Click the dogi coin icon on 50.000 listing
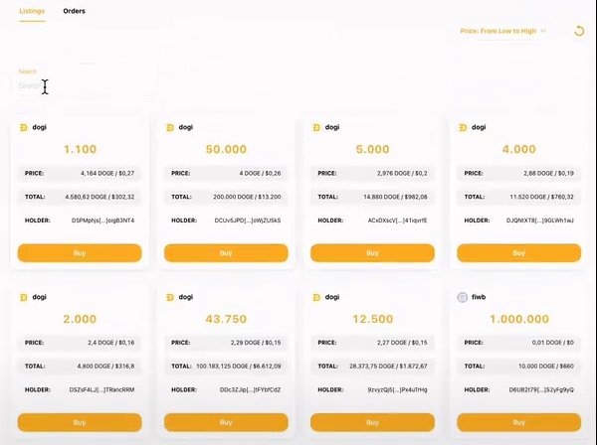Image resolution: width=597 pixels, height=445 pixels. pyautogui.click(x=170, y=128)
